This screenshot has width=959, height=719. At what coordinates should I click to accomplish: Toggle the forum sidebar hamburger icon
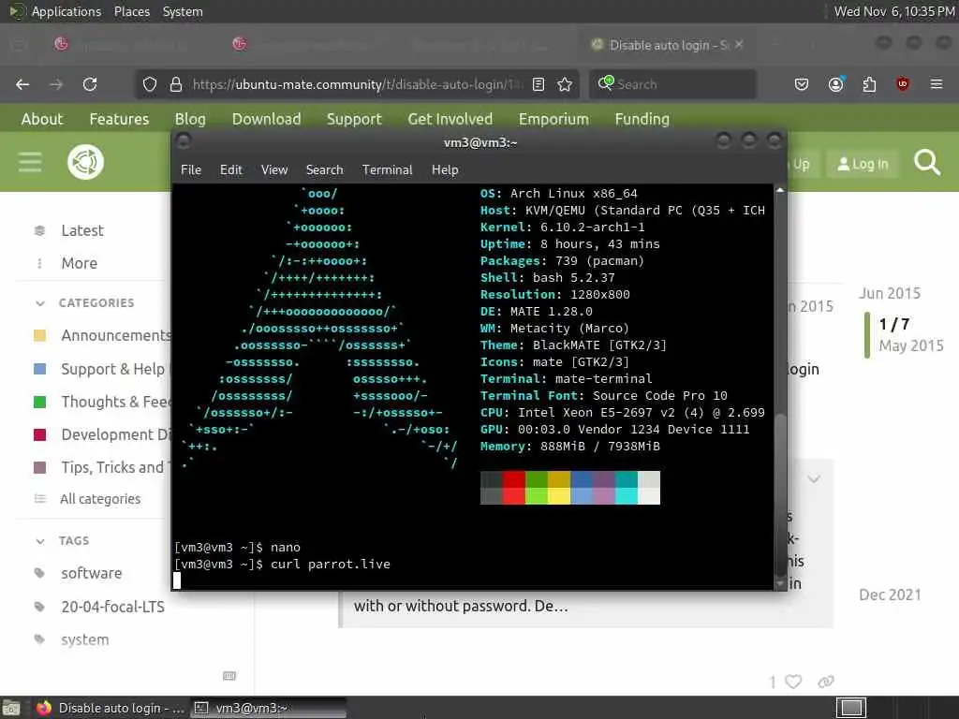pyautogui.click(x=30, y=163)
